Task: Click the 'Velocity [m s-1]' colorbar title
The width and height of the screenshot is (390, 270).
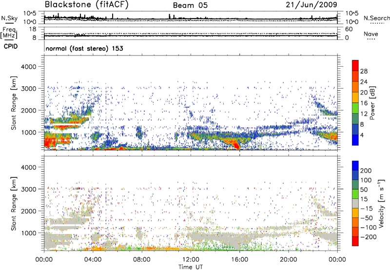Action: (x=381, y=203)
